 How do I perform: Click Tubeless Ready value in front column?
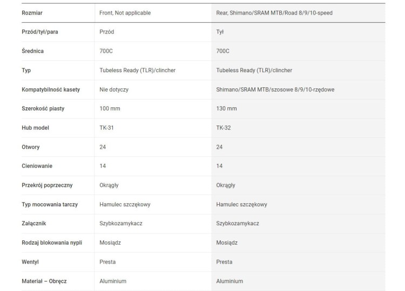(137, 71)
